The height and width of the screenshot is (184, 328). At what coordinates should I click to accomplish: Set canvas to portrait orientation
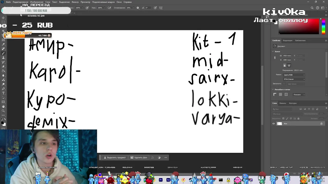pyautogui.click(x=285, y=65)
